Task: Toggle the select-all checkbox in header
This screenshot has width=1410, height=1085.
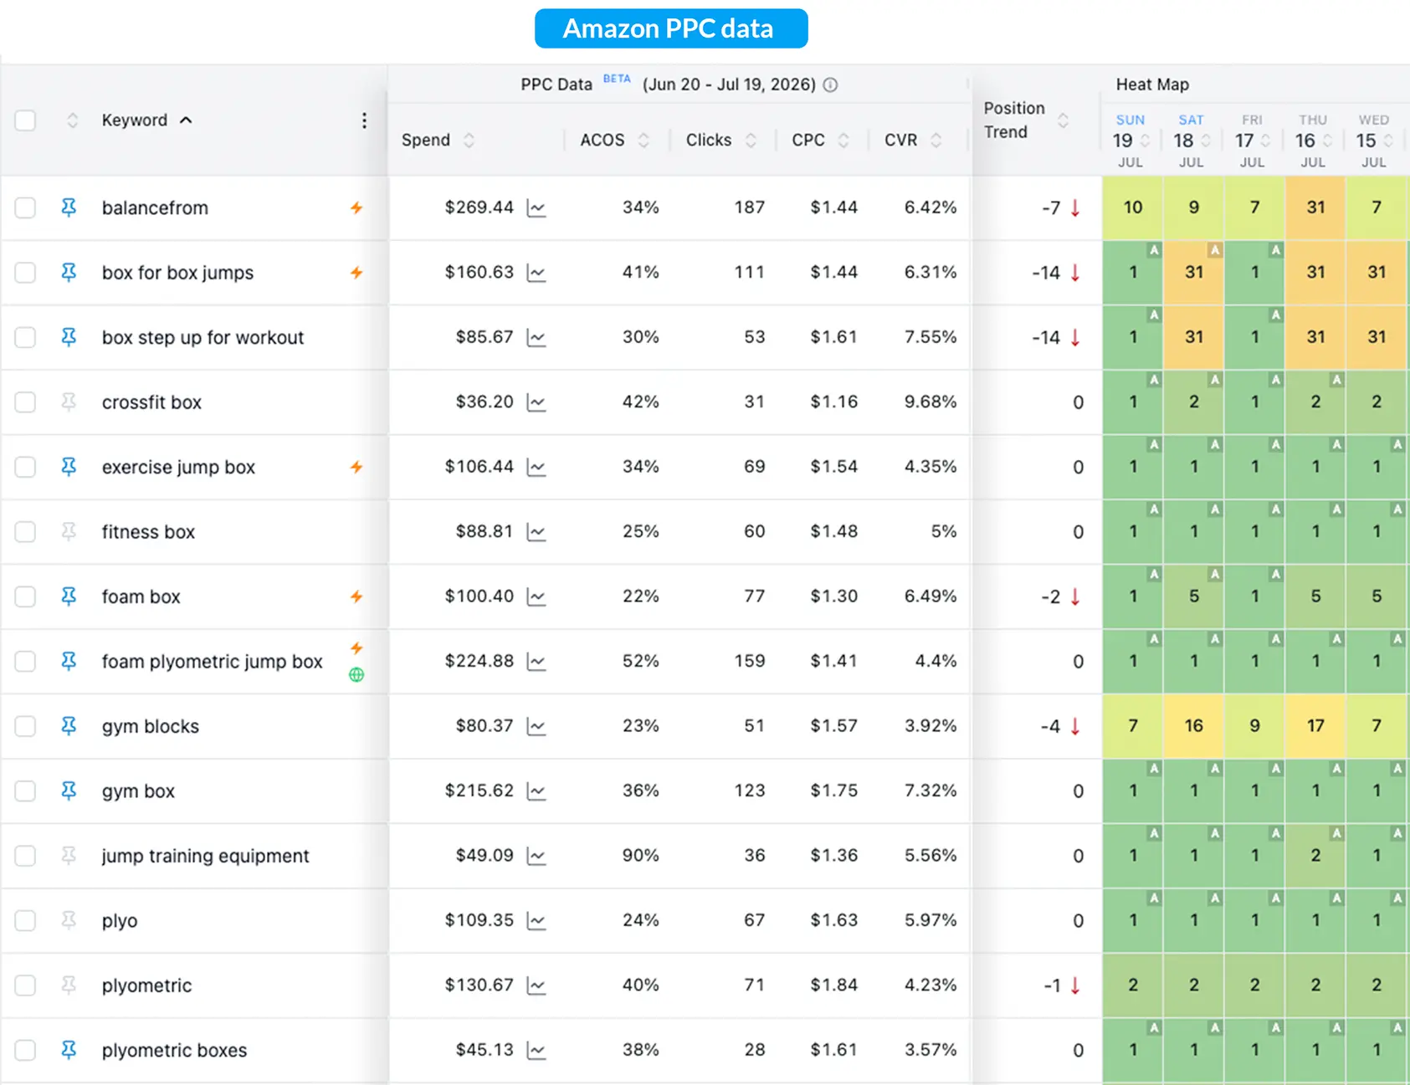Action: tap(25, 120)
